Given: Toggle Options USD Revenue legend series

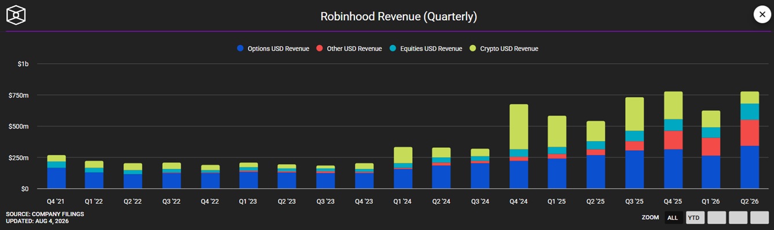Looking at the screenshot, I should point(273,49).
